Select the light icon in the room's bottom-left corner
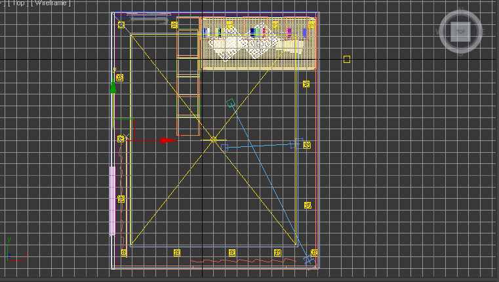Screen dimensions: 499x282 pyautogui.click(x=124, y=252)
